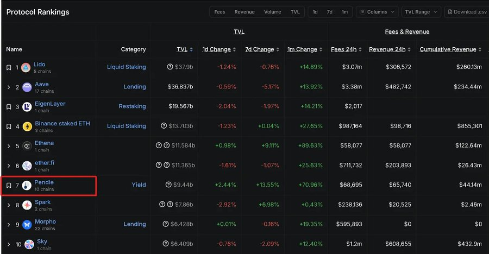This screenshot has width=489, height=254.
Task: Click the help icon beside Morpho's TVL
Action: pos(166,224)
